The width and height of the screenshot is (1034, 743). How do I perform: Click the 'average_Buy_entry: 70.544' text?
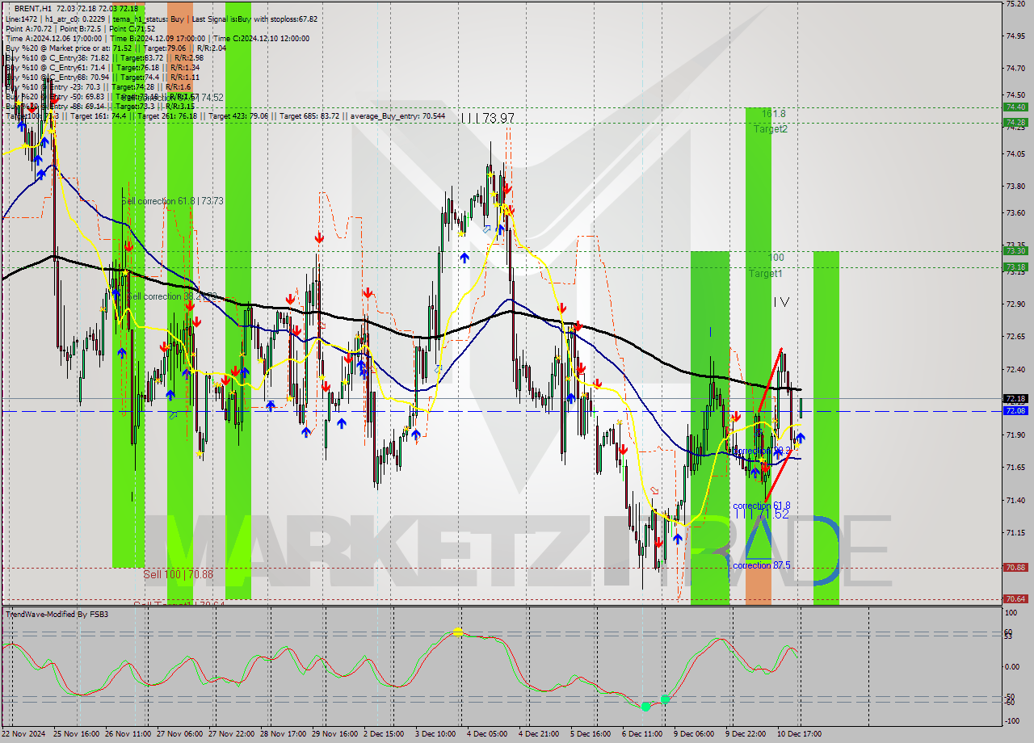[x=397, y=116]
